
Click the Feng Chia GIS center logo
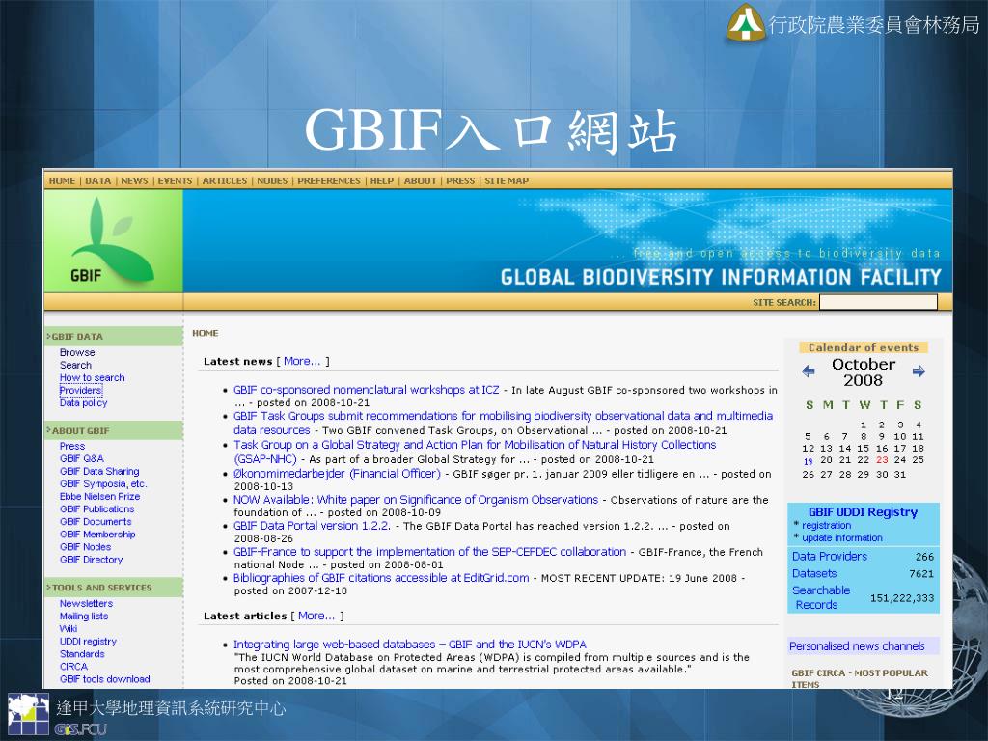(x=28, y=715)
